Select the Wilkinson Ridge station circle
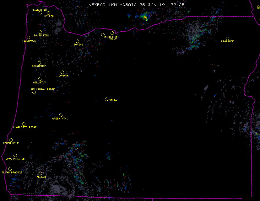 tap(34, 92)
